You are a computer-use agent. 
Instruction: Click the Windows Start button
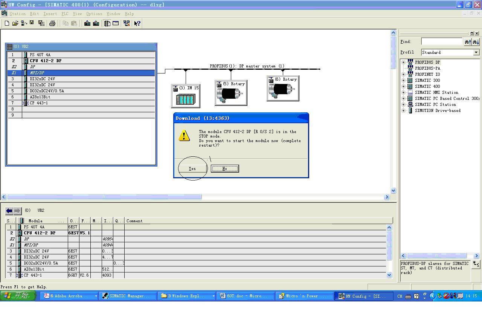18,296
